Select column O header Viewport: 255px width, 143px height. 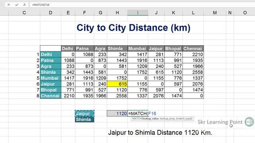click(244, 13)
